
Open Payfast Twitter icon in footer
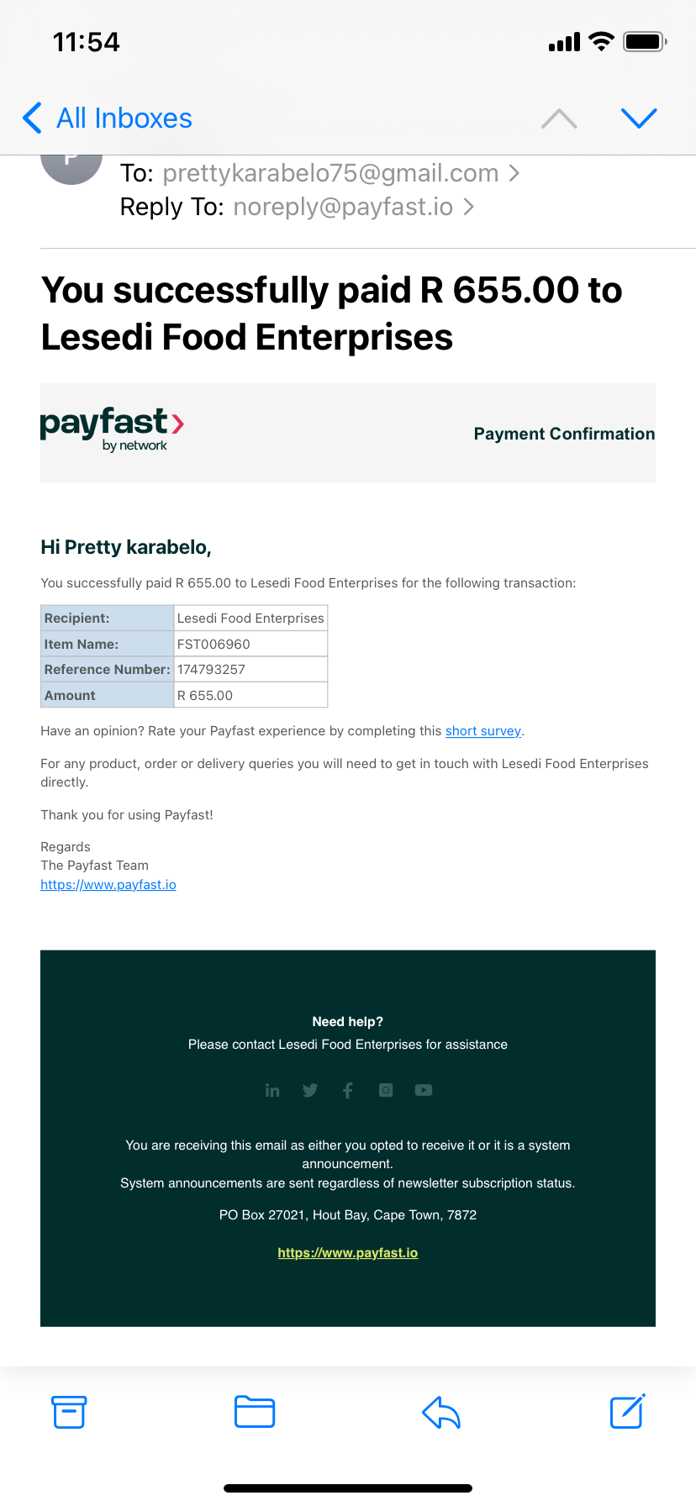(x=310, y=1090)
